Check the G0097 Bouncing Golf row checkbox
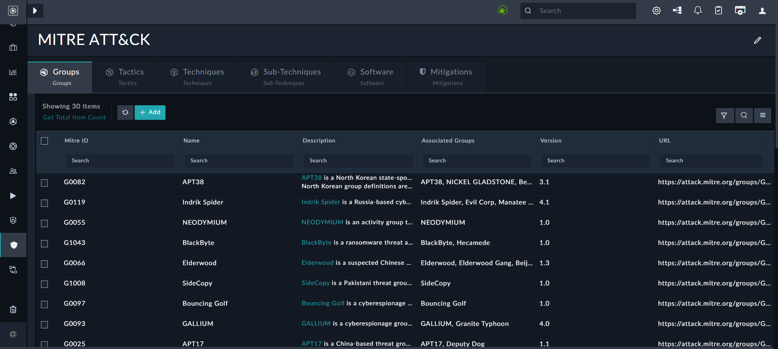778x349 pixels. coord(45,304)
